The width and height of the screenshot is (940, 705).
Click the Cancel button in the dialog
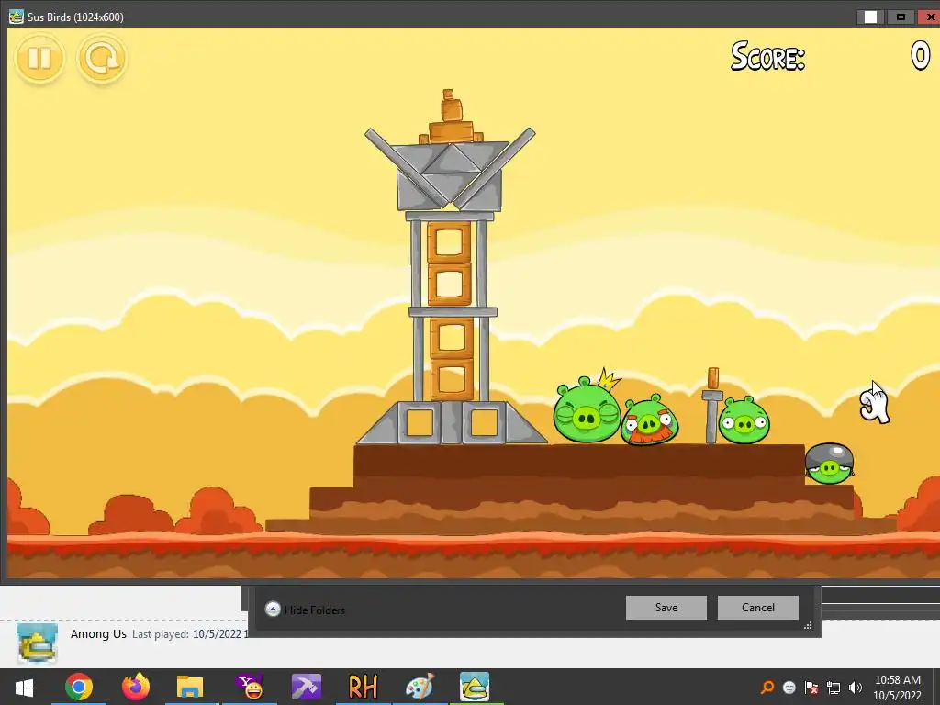coord(757,608)
